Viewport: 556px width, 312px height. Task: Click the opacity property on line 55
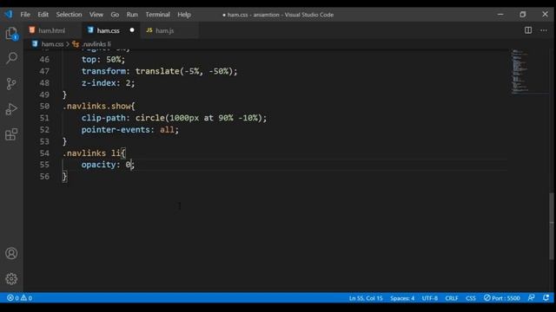98,165
